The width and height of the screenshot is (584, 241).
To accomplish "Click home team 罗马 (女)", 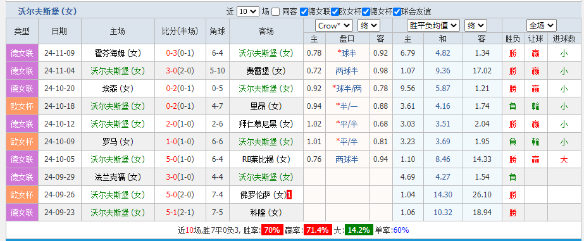I will 118,142.
